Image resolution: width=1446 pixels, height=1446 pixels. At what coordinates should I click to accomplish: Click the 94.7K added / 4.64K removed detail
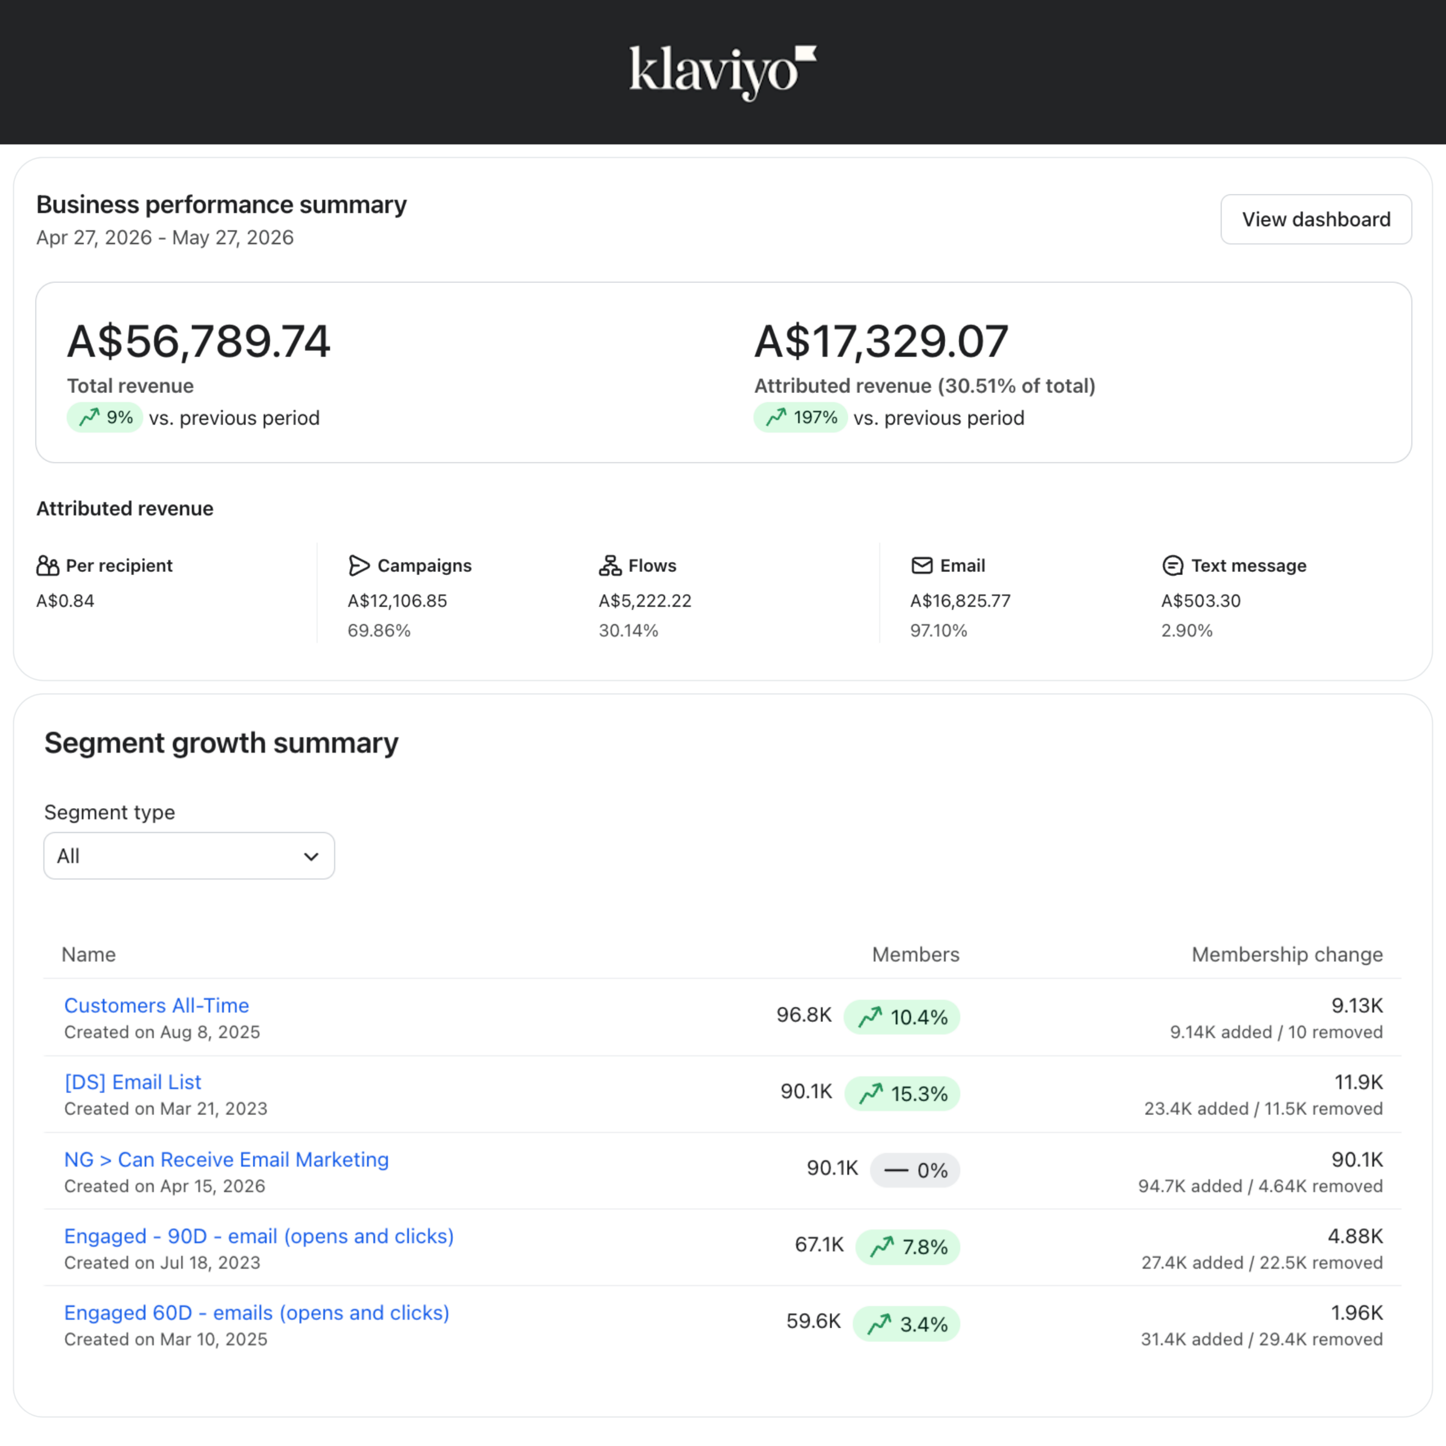coord(1260,1186)
